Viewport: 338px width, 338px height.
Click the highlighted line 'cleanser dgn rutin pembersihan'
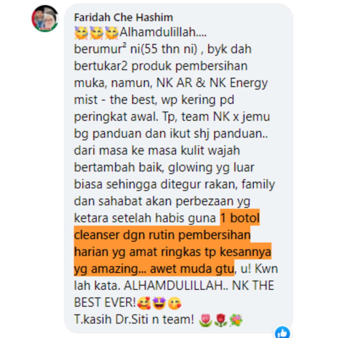162,235
